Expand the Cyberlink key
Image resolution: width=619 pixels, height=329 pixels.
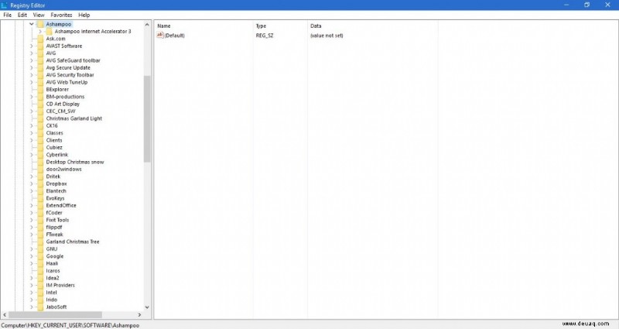(x=32, y=154)
